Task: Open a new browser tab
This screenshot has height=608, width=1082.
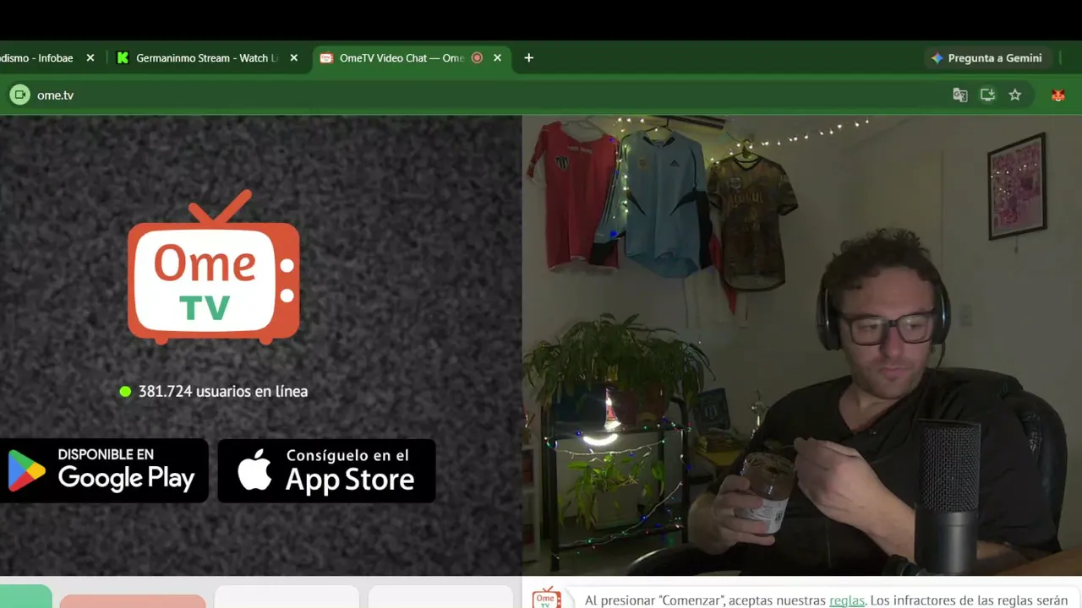Action: [529, 58]
